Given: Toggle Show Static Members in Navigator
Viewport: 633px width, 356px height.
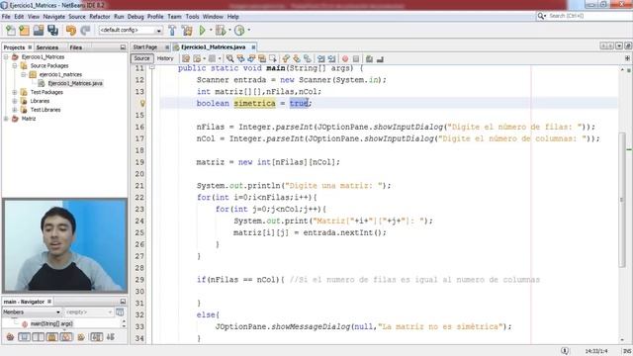Looking at the screenshot, I should pyautogui.click(x=38, y=336).
